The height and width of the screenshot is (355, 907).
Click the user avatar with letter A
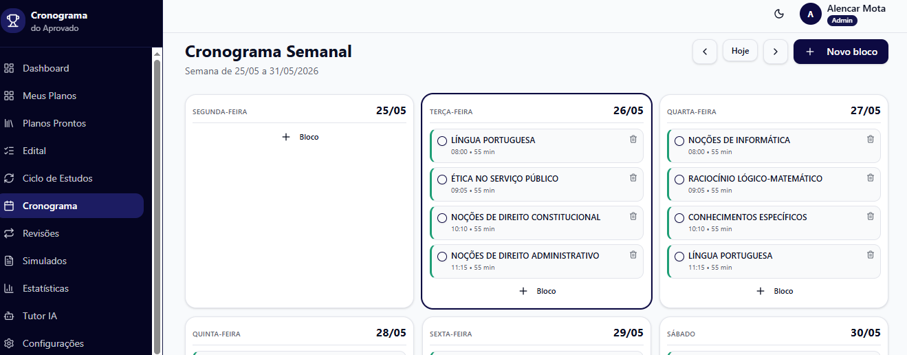(811, 14)
